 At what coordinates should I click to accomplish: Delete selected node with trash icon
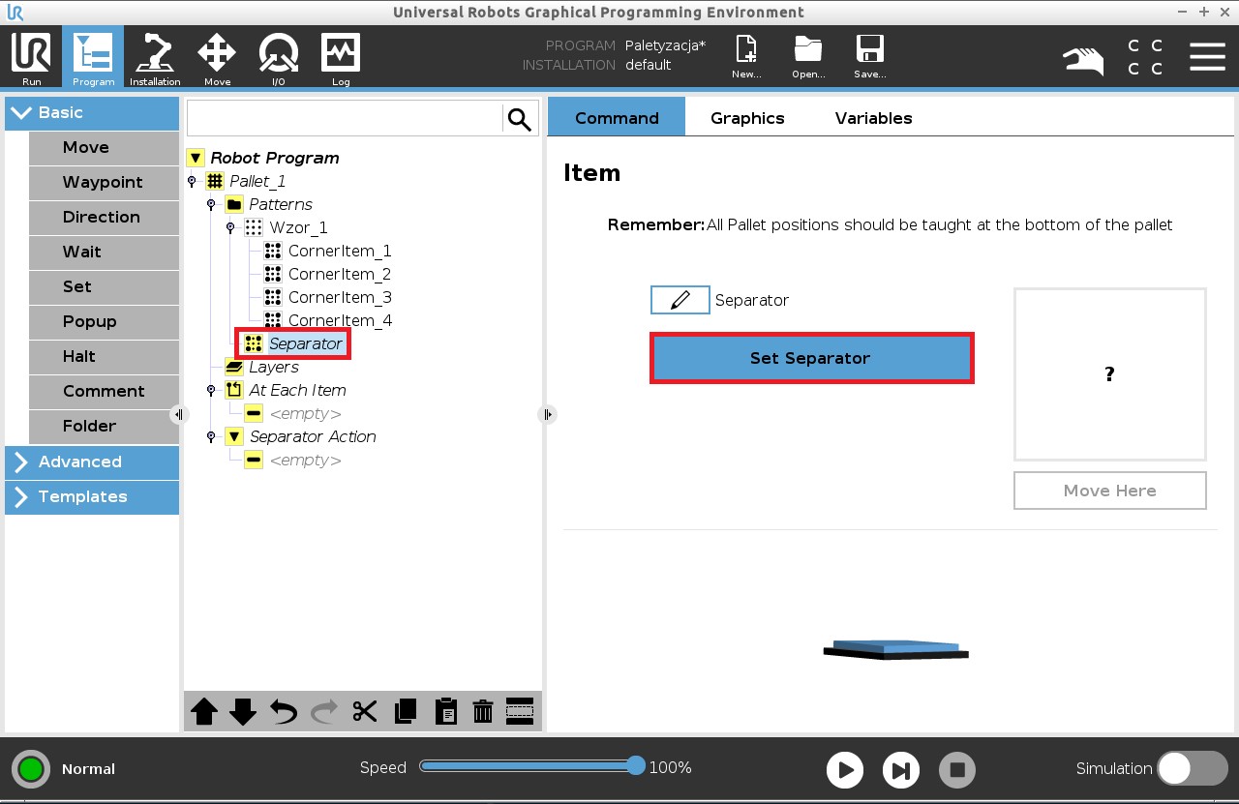coord(483,712)
